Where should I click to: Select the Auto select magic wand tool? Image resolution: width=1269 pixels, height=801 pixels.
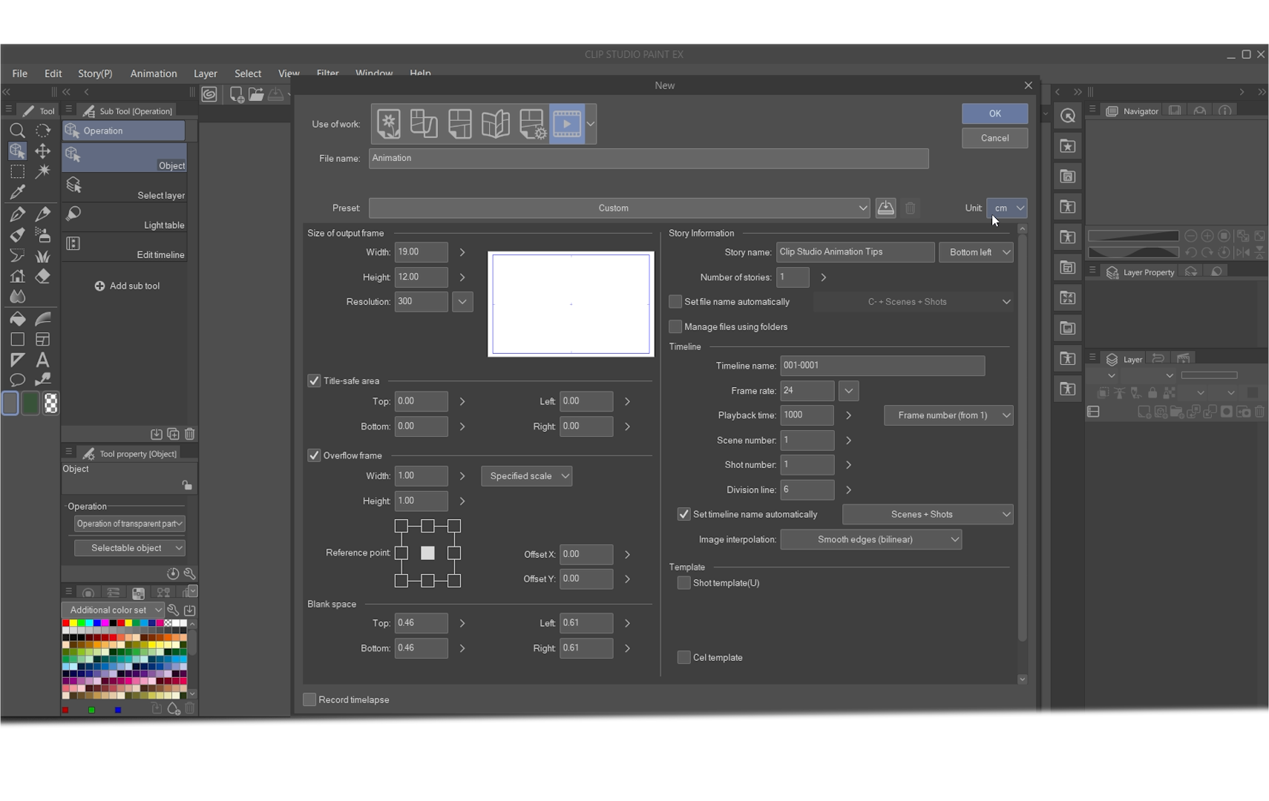pos(43,171)
